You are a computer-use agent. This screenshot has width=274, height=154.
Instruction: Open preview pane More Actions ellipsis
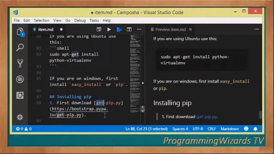click(256, 30)
